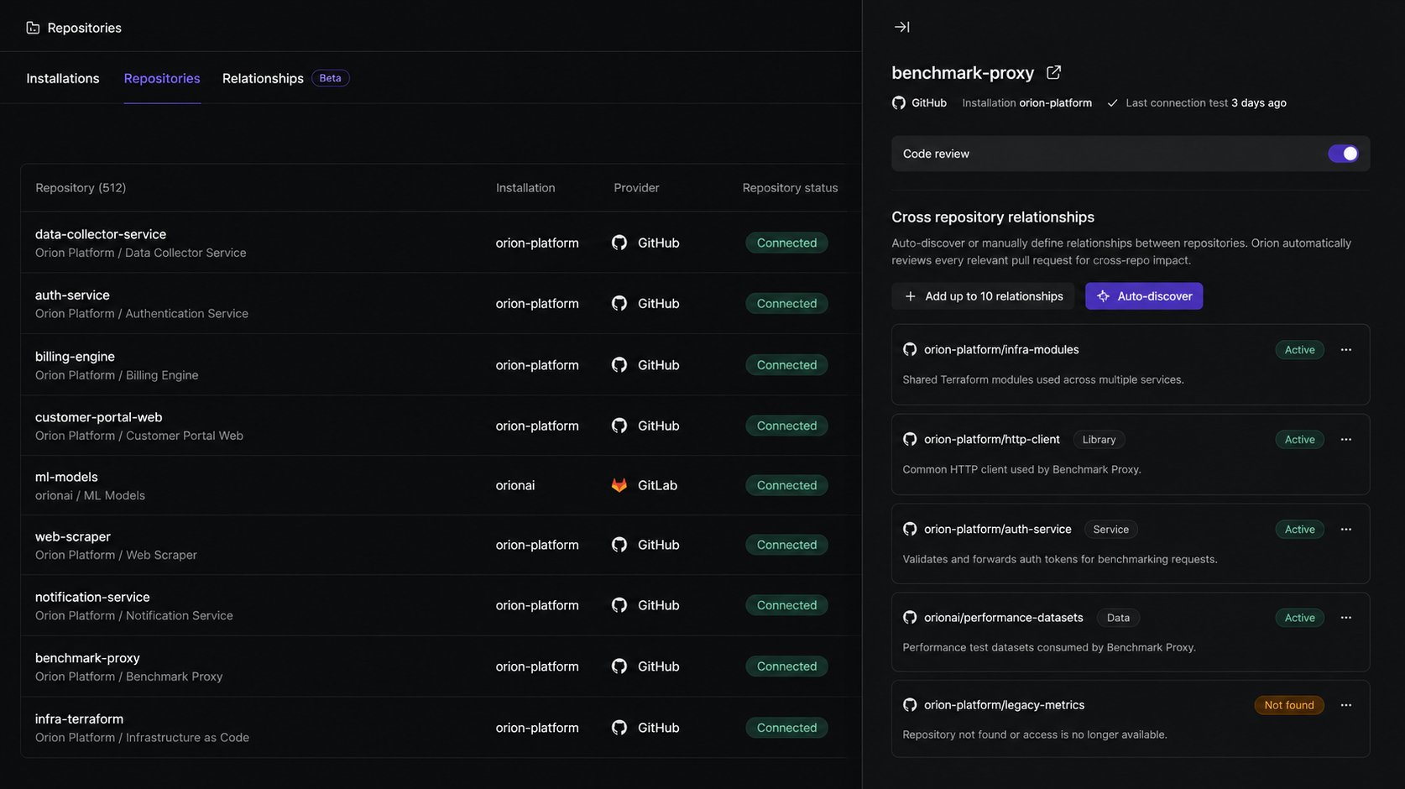This screenshot has width=1405, height=789.
Task: Click GitHub icon in web-scraper row
Action: tap(619, 545)
